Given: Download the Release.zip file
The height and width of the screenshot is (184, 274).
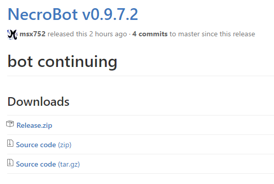Looking at the screenshot, I should coord(34,125).
